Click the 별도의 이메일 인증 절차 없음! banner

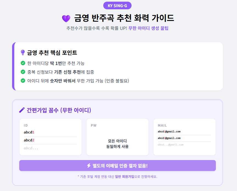pyautogui.click(x=118, y=166)
